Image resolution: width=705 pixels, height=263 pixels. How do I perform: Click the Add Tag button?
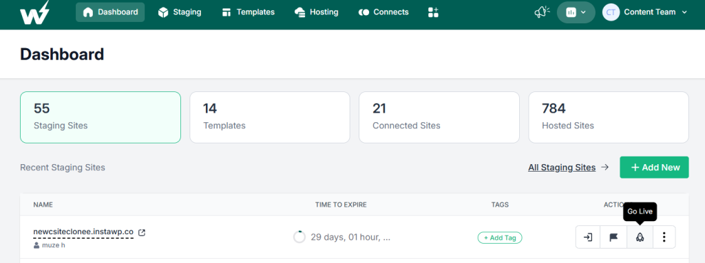500,238
